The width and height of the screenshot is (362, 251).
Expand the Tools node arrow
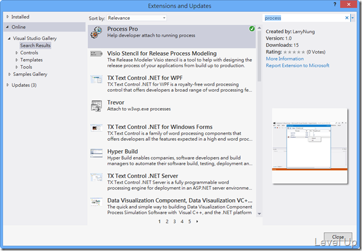pos(17,67)
